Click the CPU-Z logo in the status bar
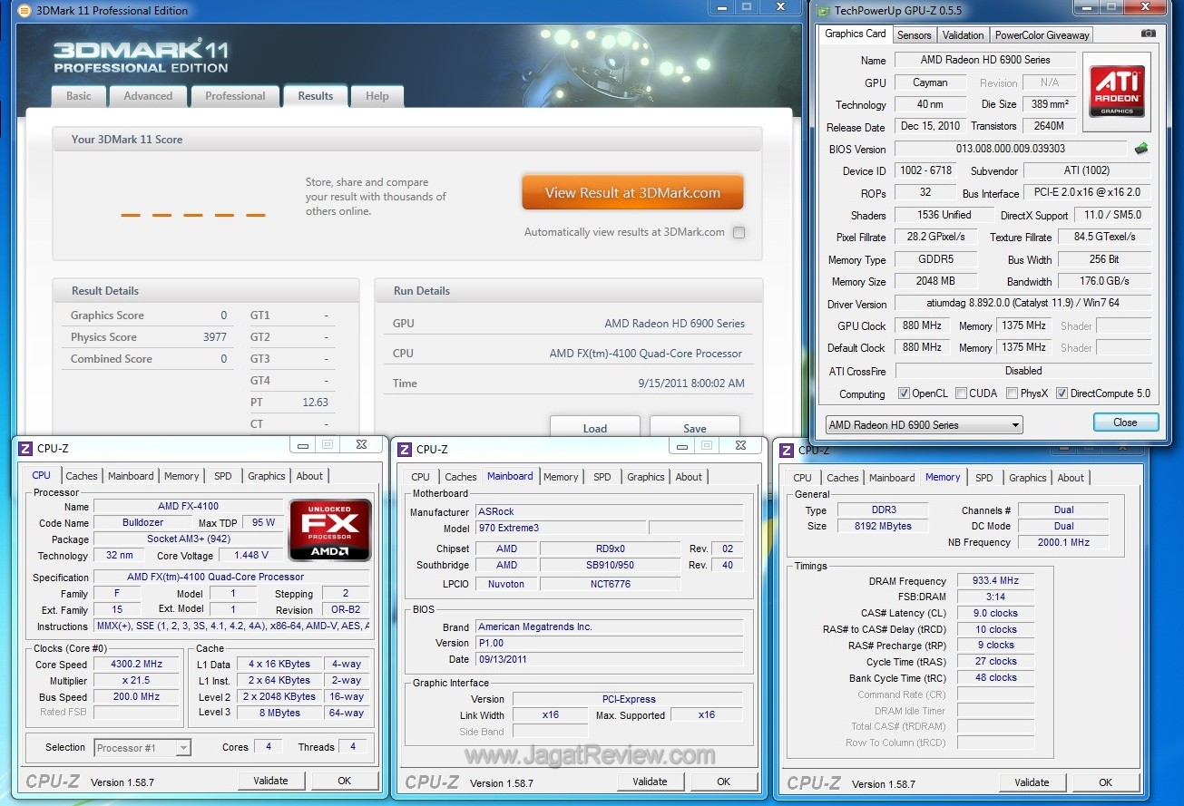The width and height of the screenshot is (1184, 806). pos(55,780)
